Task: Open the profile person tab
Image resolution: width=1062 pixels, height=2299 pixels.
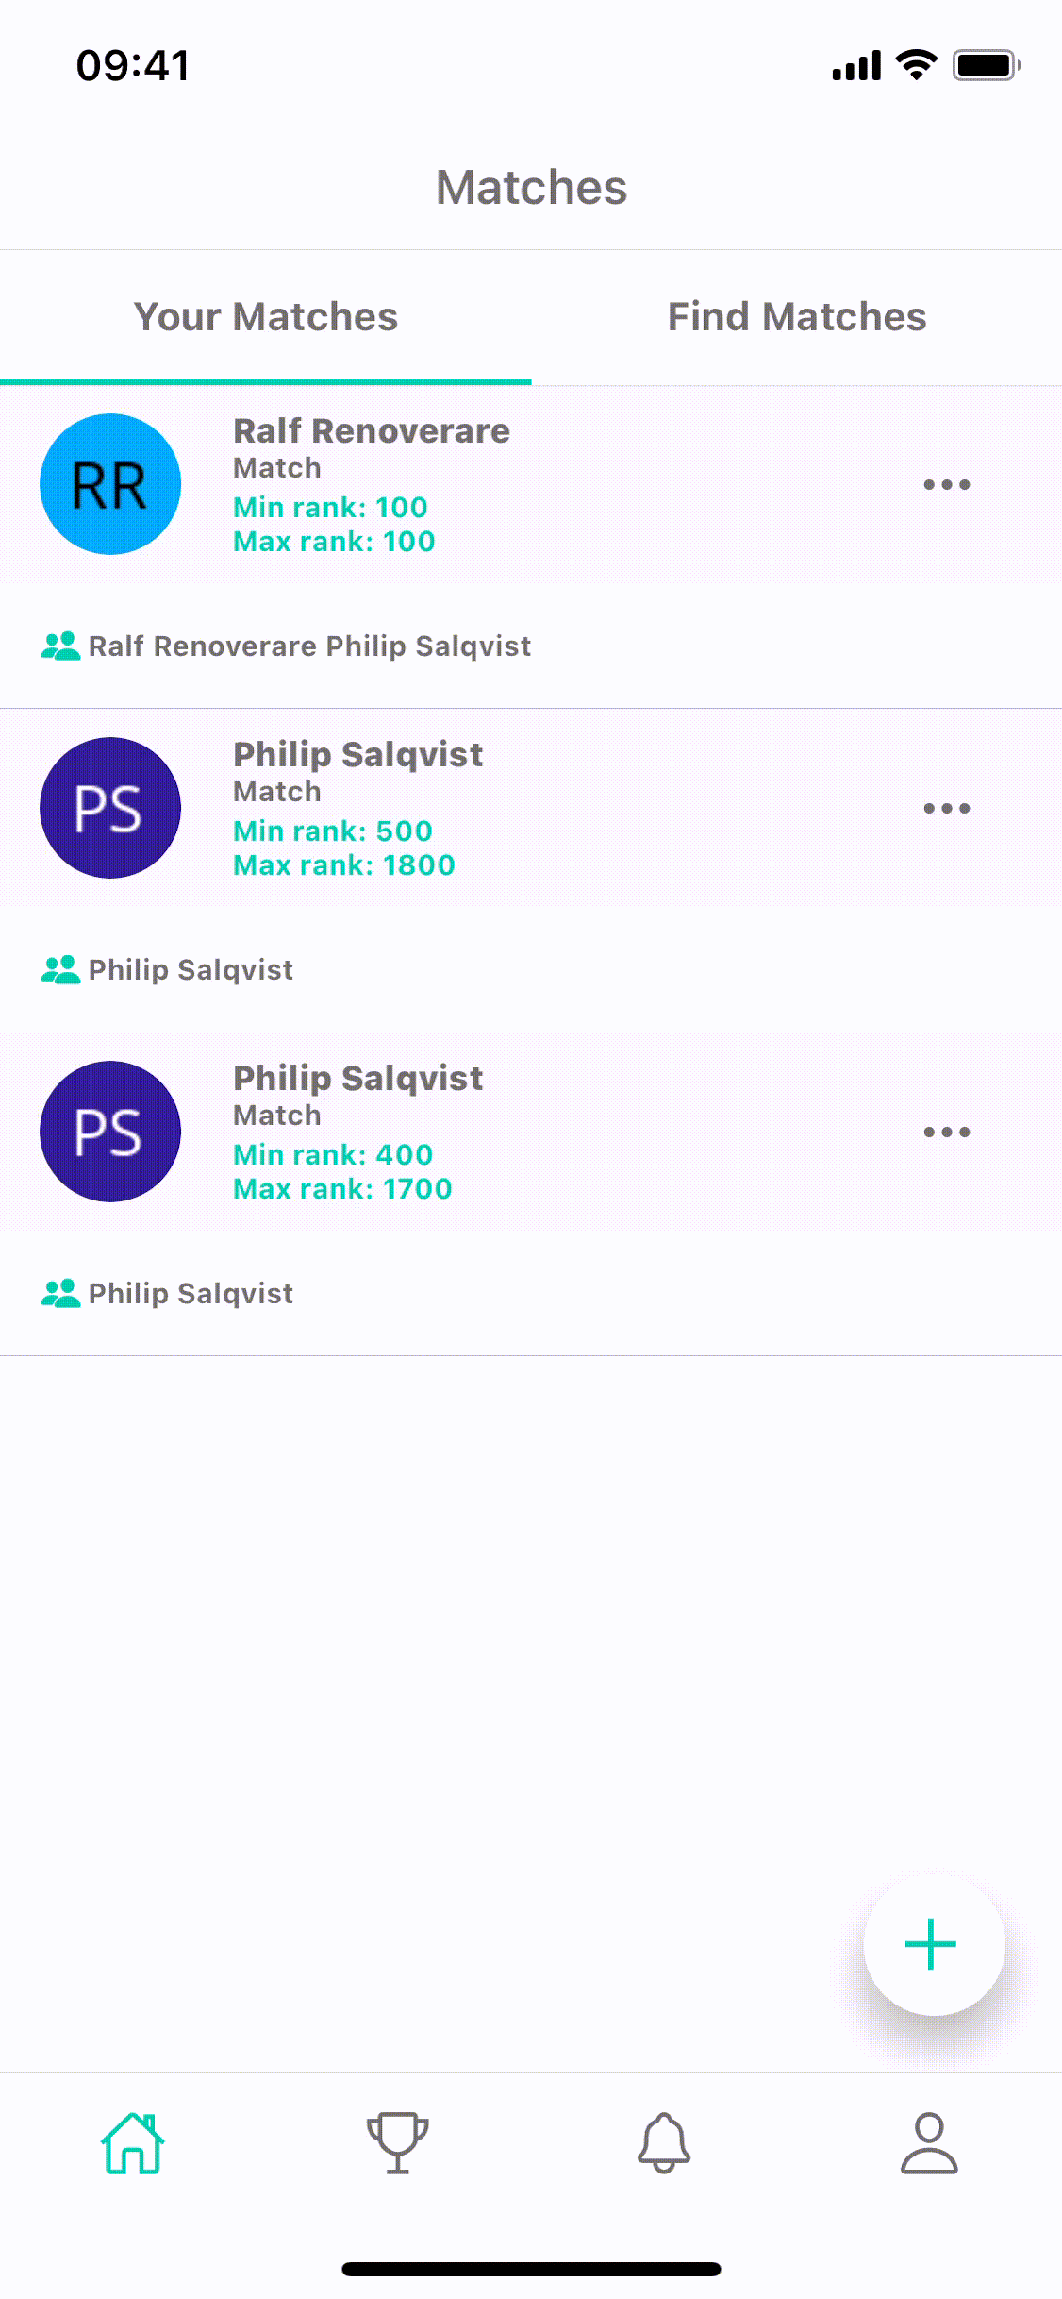Action: point(929,2143)
